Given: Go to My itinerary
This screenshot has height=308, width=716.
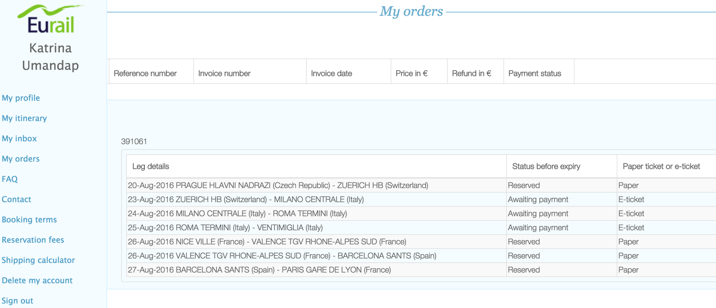Looking at the screenshot, I should (24, 118).
